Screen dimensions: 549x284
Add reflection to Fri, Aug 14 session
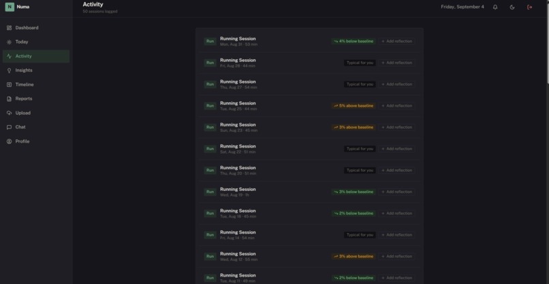click(x=396, y=235)
